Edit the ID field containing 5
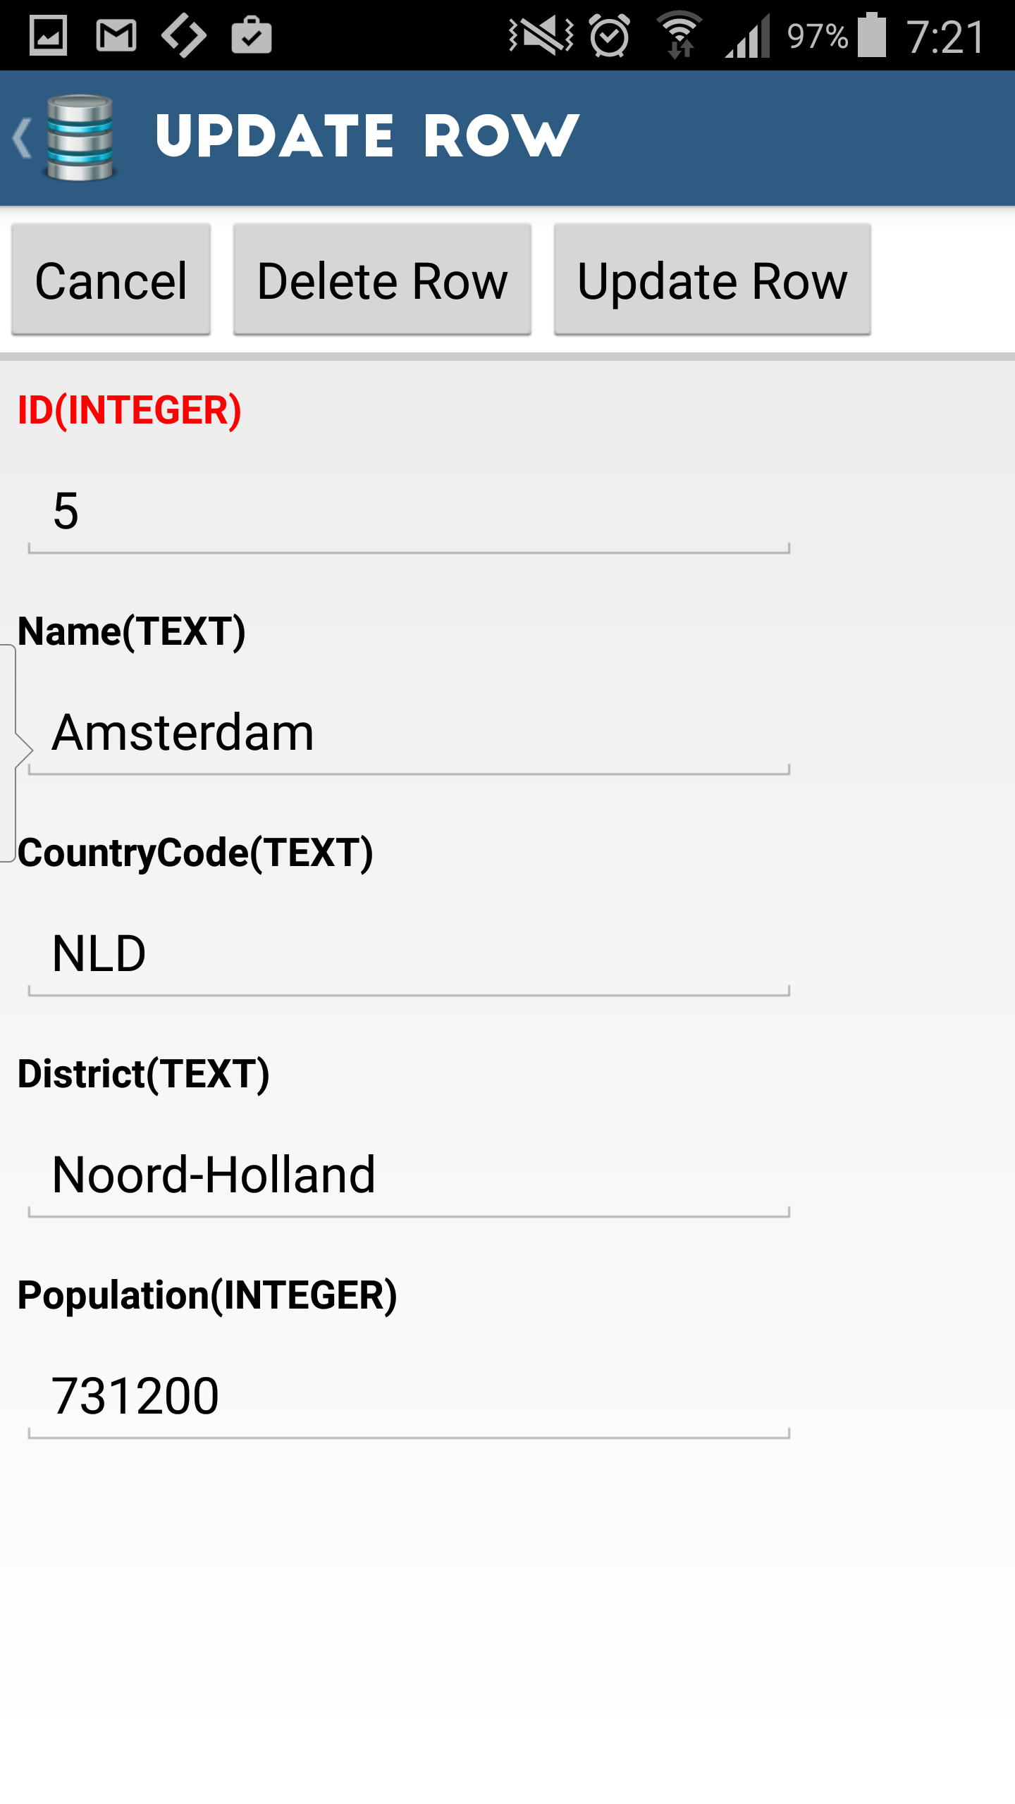Image resolution: width=1015 pixels, height=1804 pixels. [409, 512]
